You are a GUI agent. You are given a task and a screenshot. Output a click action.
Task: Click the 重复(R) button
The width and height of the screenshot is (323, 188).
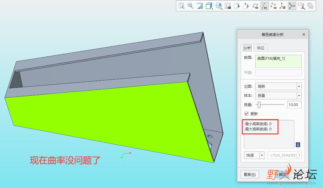(250, 174)
